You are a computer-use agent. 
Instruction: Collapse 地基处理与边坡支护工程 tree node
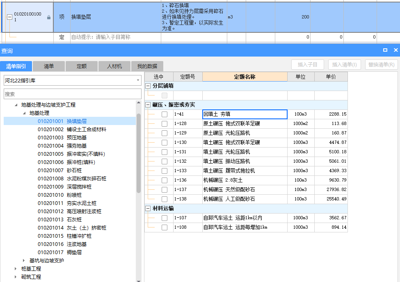point(16,105)
